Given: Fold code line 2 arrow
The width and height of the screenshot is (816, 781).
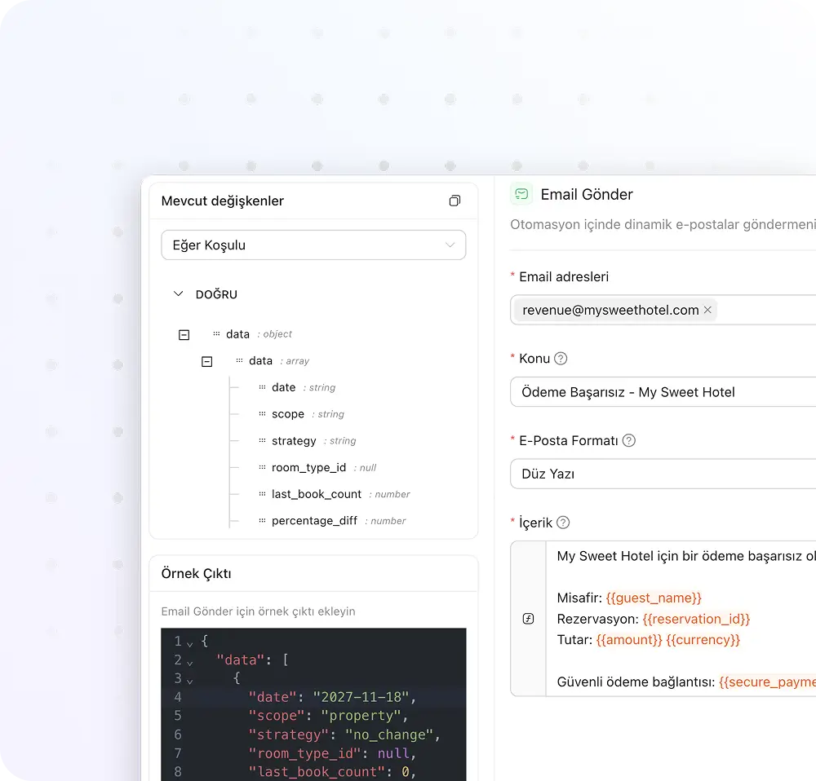Looking at the screenshot, I should (x=190, y=664).
